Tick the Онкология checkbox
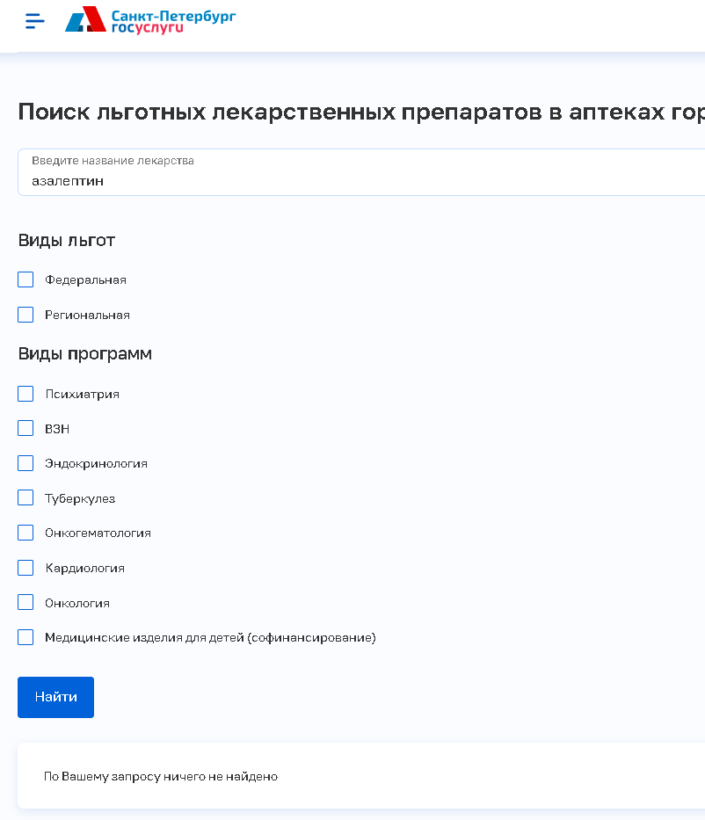This screenshot has width=705, height=820. [25, 603]
